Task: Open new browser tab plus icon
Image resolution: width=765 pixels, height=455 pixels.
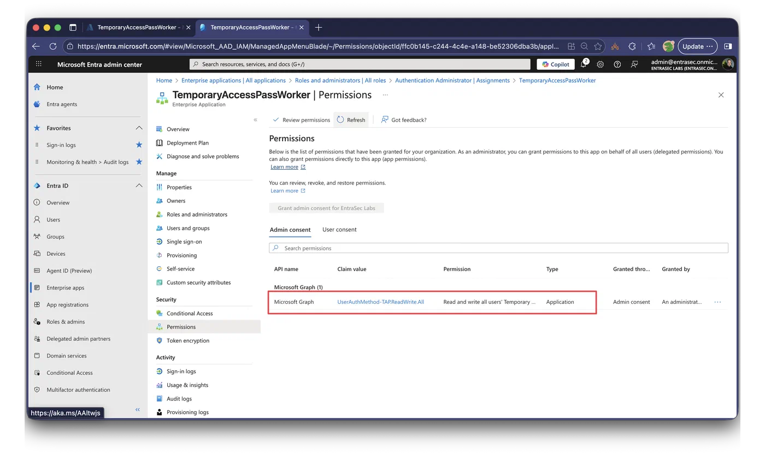Action: point(319,27)
